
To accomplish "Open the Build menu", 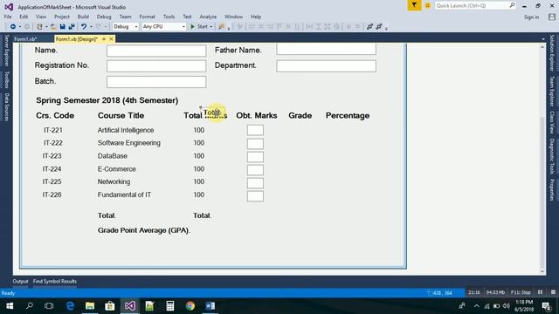I will (83, 17).
